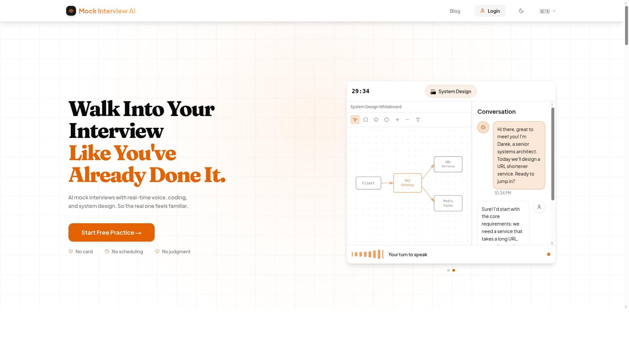Screen dimensions: 629x353
Task: Select the second carousel slide dot
Action: point(454,270)
